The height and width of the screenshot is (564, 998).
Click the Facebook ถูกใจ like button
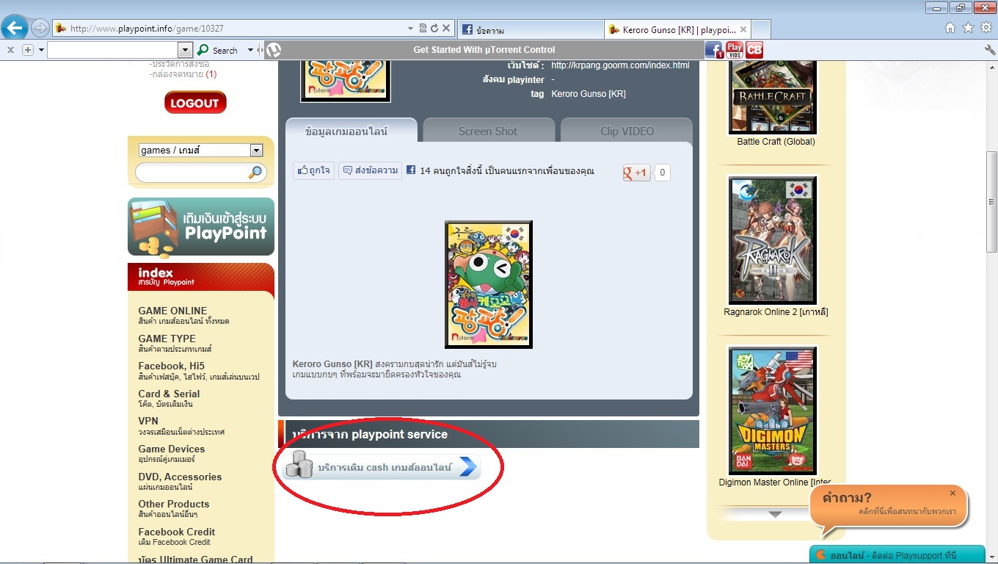tap(313, 170)
